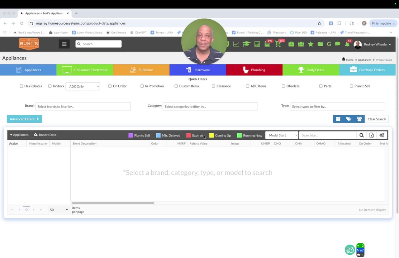Switch to the Plumbing tab

point(254,70)
